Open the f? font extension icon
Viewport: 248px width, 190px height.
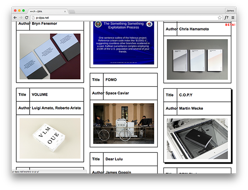226,18
